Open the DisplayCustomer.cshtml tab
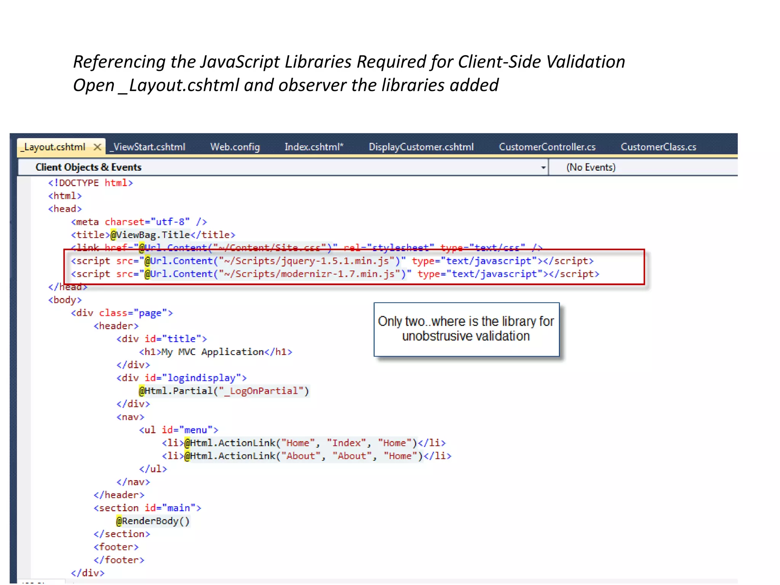Screen dimensions: 780x585 pyautogui.click(x=421, y=147)
